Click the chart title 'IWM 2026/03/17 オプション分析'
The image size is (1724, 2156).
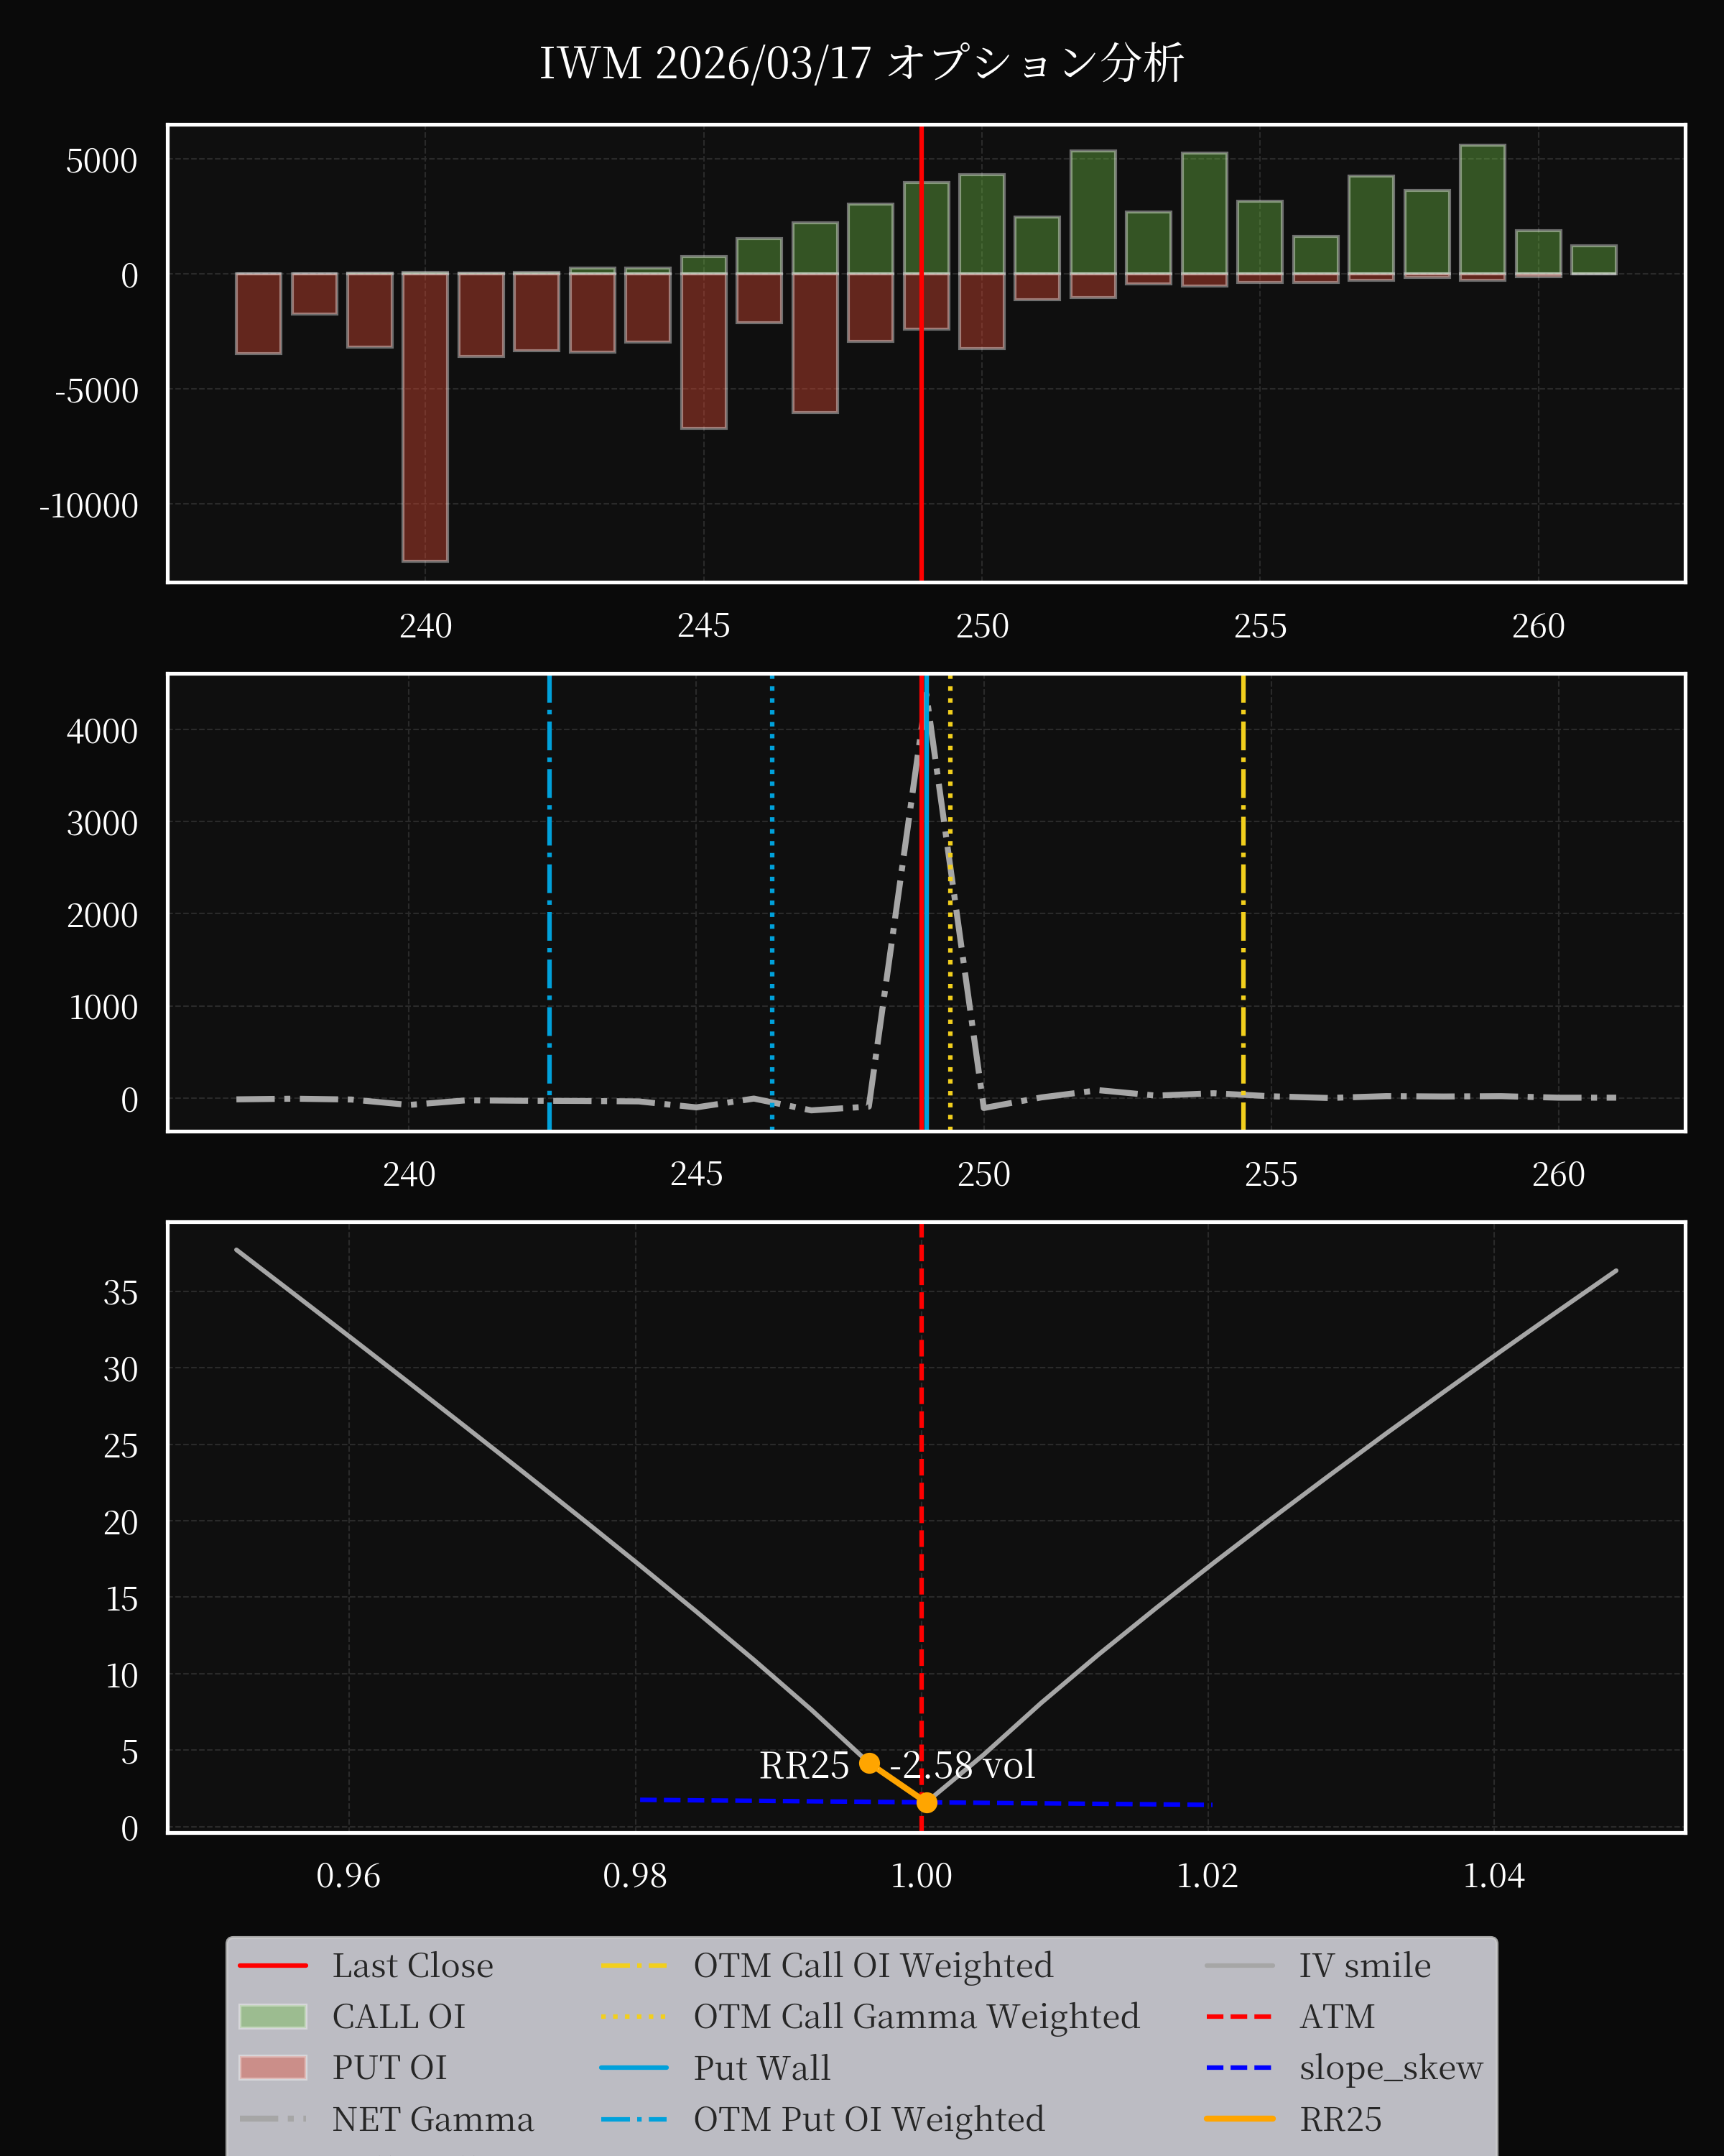(861, 63)
